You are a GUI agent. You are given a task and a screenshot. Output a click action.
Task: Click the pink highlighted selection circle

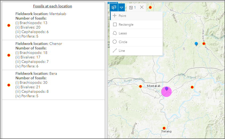point(166,92)
